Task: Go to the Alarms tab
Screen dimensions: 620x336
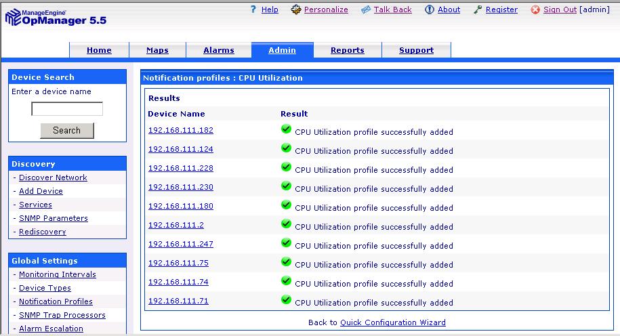Action: click(x=219, y=50)
